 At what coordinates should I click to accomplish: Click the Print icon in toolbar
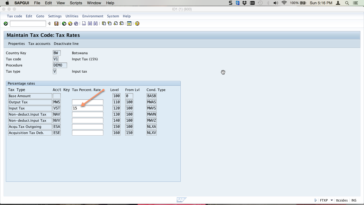tap(84, 24)
